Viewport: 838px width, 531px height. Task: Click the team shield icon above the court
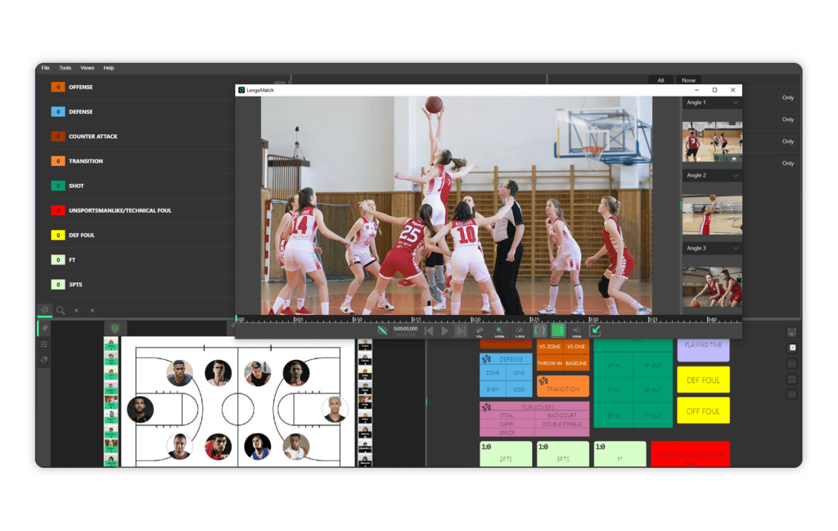point(115,327)
